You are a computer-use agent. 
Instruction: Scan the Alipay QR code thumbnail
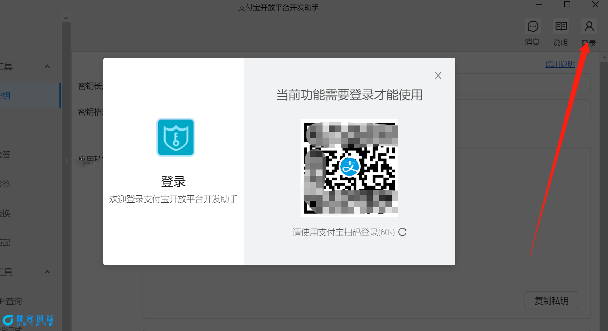tap(349, 167)
